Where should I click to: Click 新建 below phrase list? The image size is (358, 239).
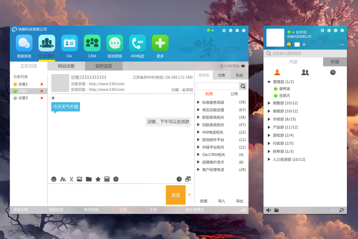coord(204,201)
